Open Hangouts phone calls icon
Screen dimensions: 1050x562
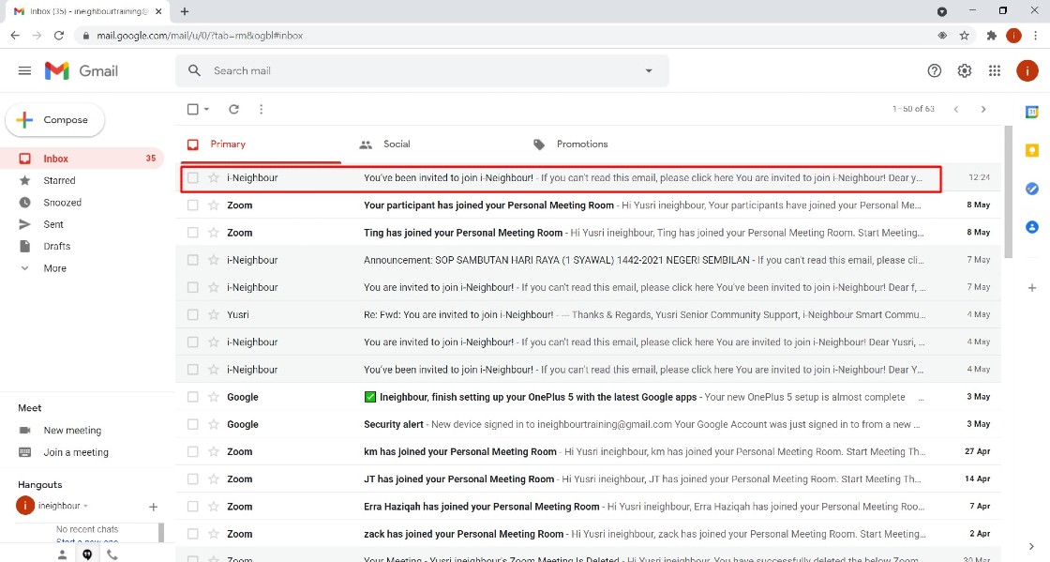pyautogui.click(x=112, y=554)
